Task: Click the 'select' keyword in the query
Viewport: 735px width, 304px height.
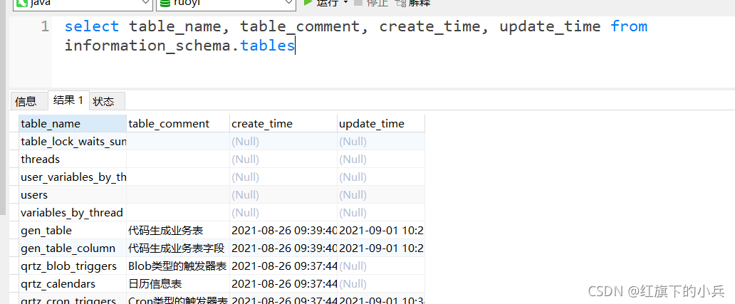Action: [x=92, y=26]
